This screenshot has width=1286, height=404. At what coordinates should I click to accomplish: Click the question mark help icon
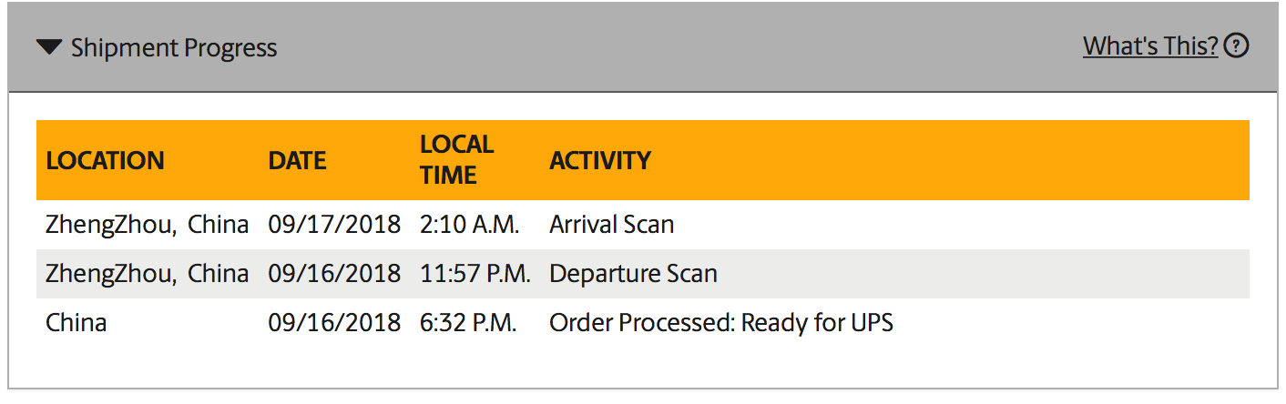pos(1236,45)
